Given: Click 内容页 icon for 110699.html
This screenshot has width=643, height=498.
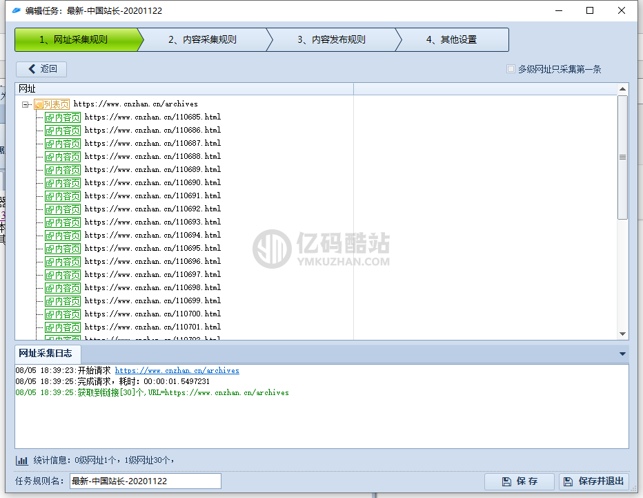Looking at the screenshot, I should 63,301.
